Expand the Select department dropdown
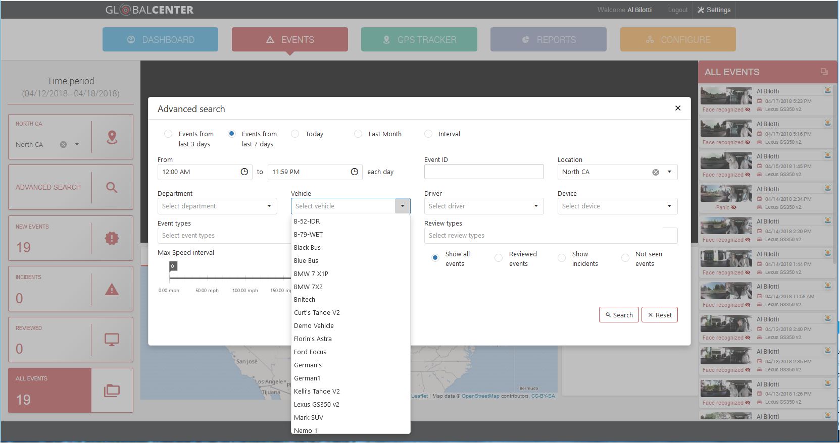Screen dimensions: 840x443 [269, 206]
